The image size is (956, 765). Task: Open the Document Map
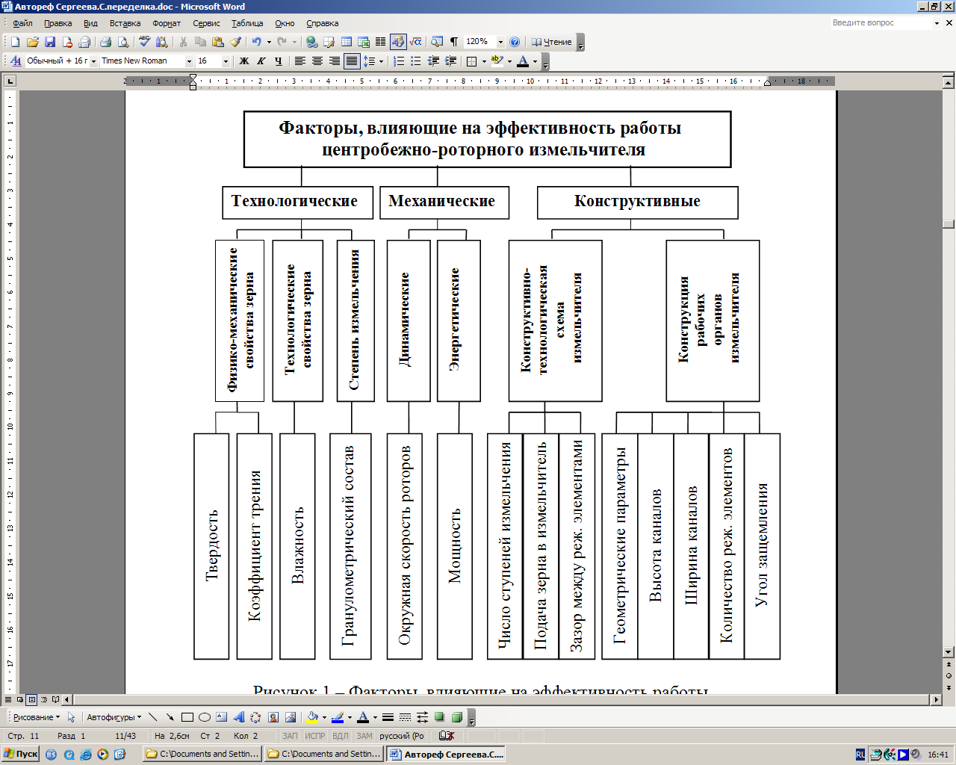(437, 42)
